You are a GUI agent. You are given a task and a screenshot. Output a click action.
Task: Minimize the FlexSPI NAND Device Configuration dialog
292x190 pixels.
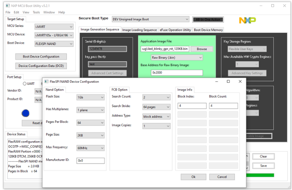[217, 81]
